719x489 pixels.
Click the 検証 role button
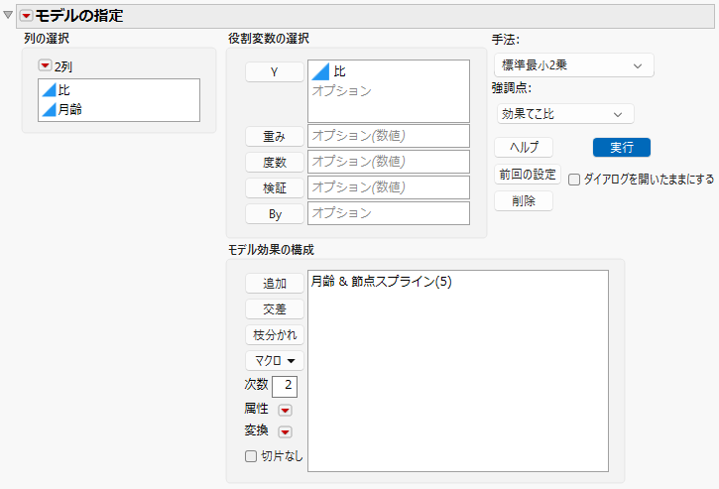click(x=274, y=187)
